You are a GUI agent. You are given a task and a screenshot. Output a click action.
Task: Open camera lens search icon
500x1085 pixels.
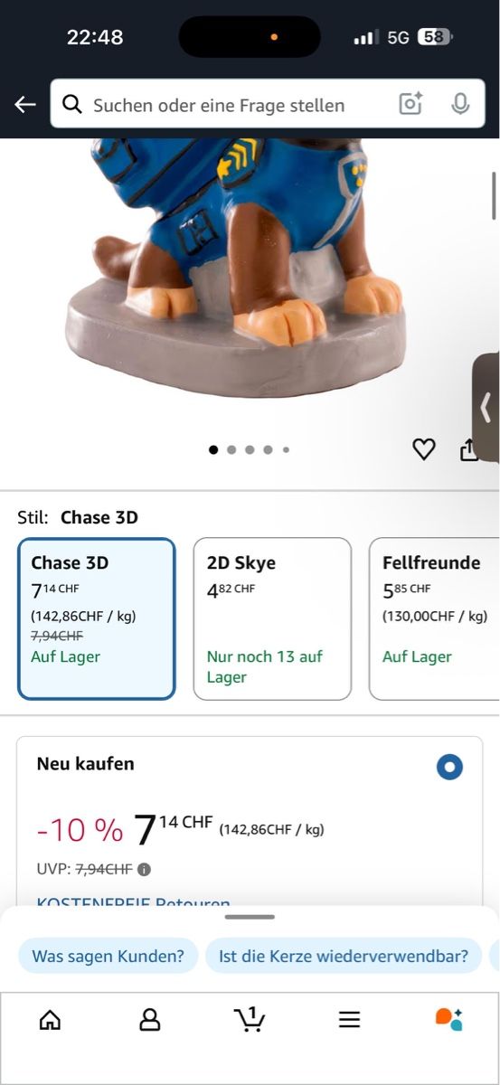tap(410, 104)
